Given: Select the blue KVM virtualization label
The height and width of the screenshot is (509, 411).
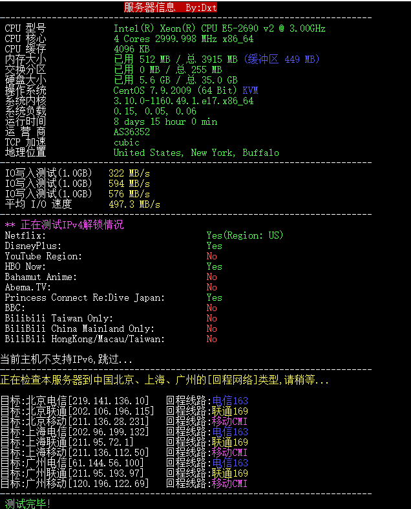Looking at the screenshot, I should (x=249, y=91).
